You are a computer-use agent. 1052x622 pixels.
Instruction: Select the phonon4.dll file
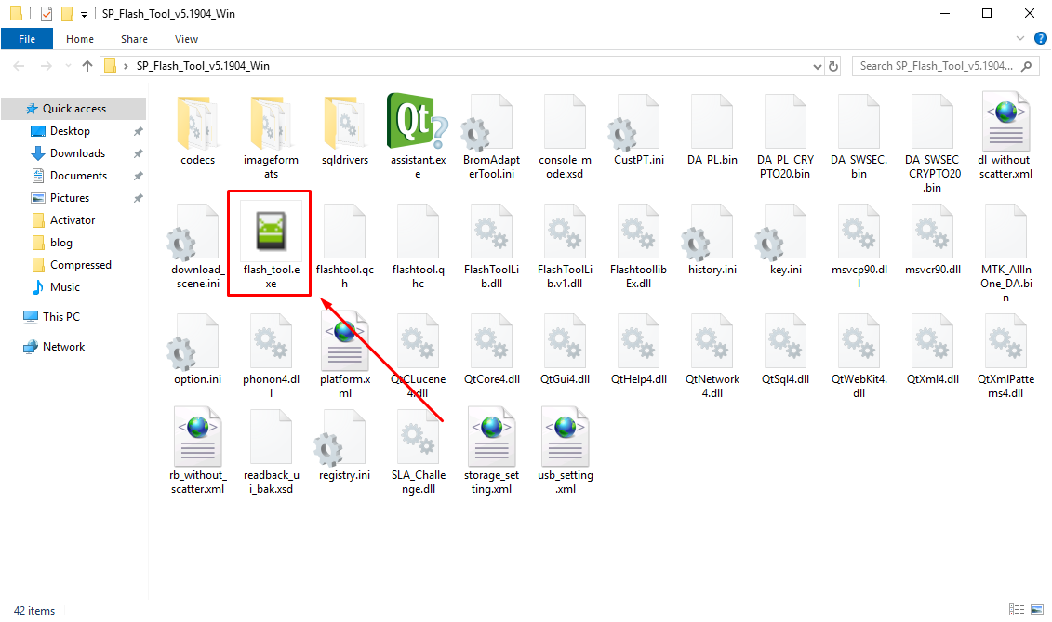tap(271, 357)
